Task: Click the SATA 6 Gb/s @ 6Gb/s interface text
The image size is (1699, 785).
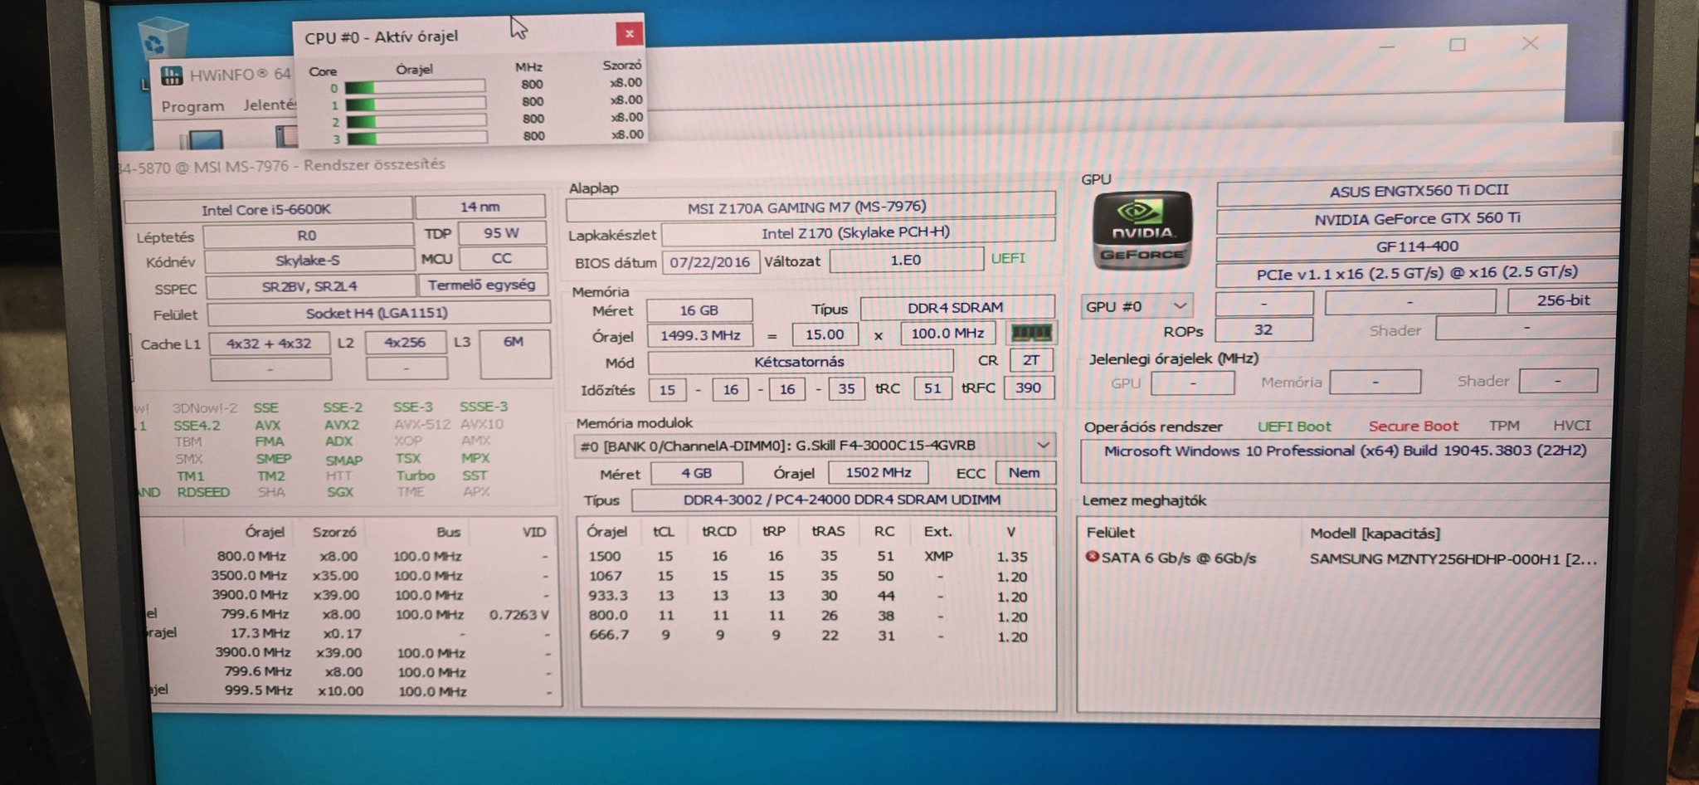Action: click(x=1179, y=558)
